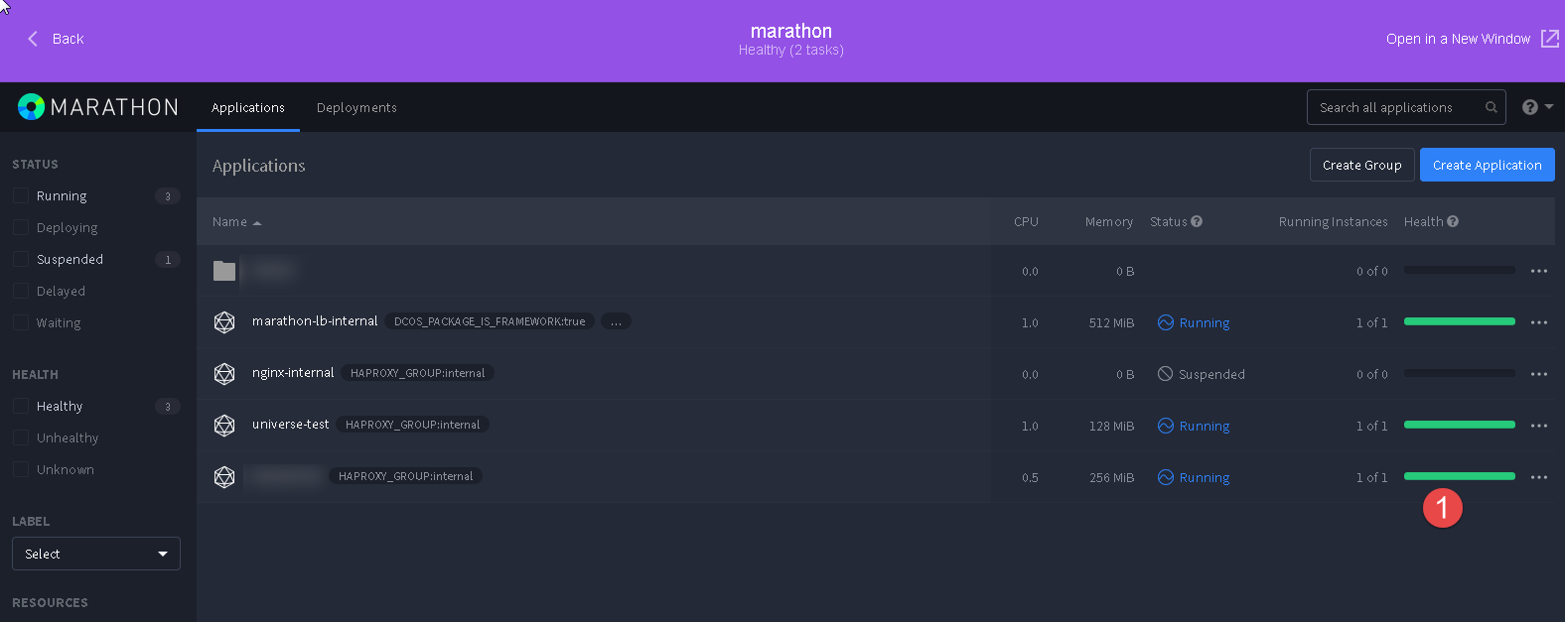1565x622 pixels.
Task: Toggle the Deploying status filter
Action: click(20, 228)
